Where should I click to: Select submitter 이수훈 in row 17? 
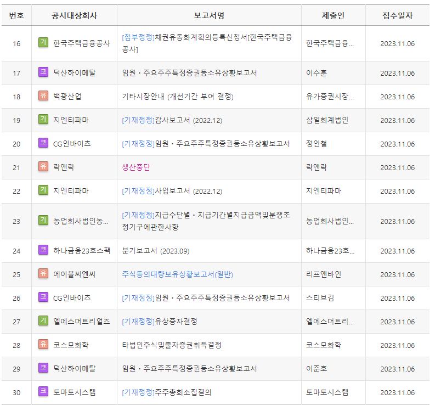click(x=317, y=73)
